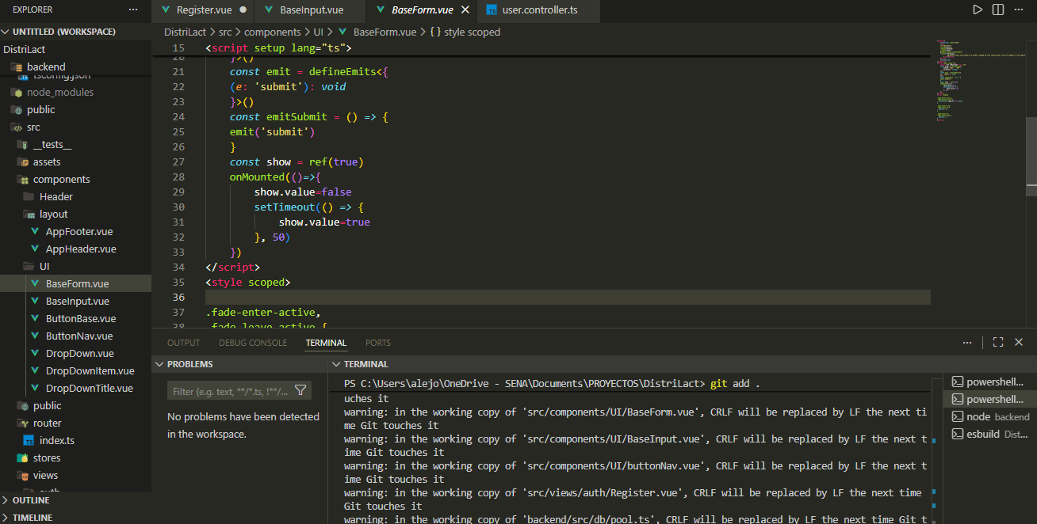Screen dimensions: 1037x524
Task: Click the Problems filter text field
Action: [x=230, y=390]
